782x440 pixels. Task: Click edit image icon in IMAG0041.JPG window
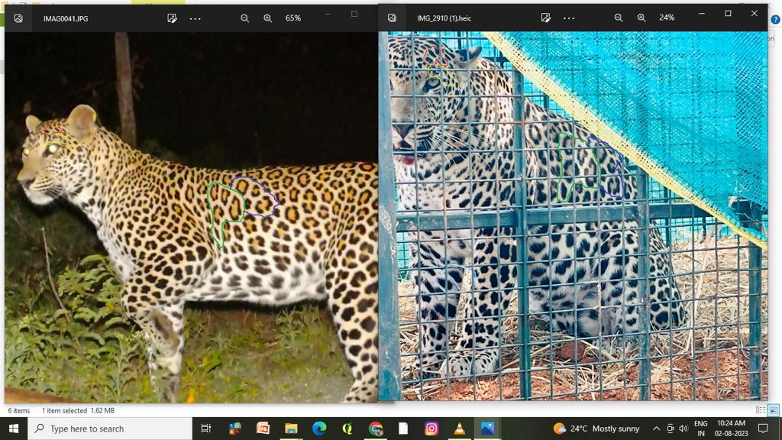[x=173, y=18]
